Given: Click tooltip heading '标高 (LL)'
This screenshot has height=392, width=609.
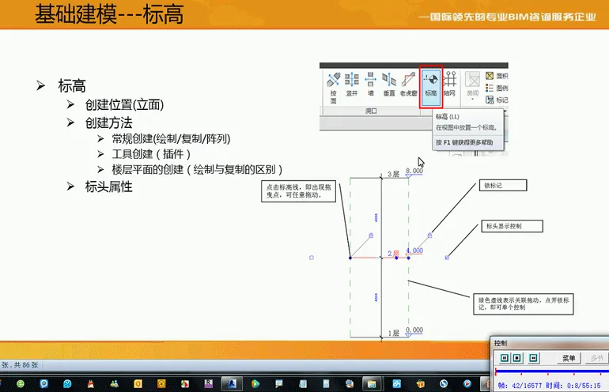Looking at the screenshot, I should point(447,116).
